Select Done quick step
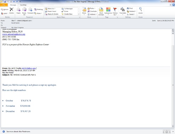This screenshot has height=134, width=175. [x=65, y=11]
